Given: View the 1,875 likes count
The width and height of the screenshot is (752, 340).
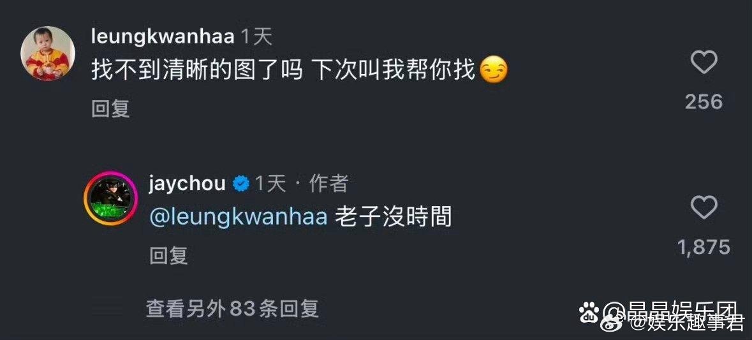Looking at the screenshot, I should pos(704,248).
